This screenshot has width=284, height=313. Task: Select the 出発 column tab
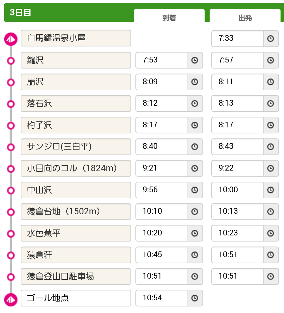pyautogui.click(x=245, y=16)
